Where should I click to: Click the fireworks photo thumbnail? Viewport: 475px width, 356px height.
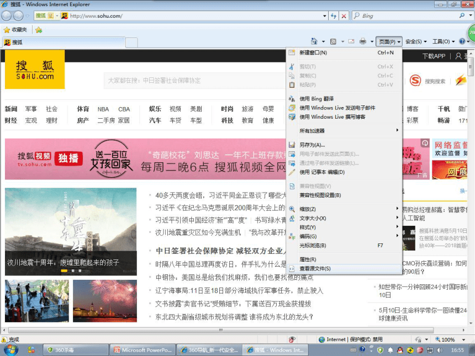click(x=105, y=301)
